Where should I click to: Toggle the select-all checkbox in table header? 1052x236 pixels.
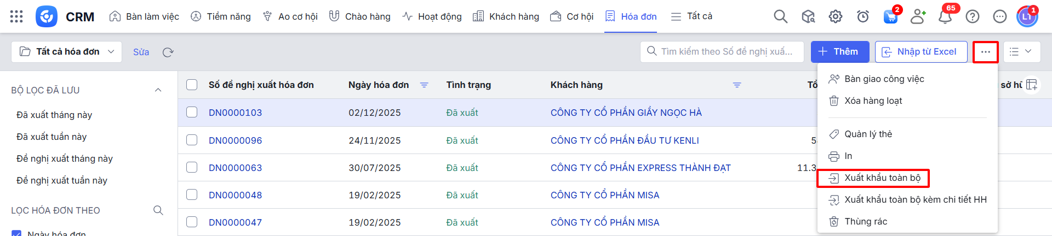point(192,85)
